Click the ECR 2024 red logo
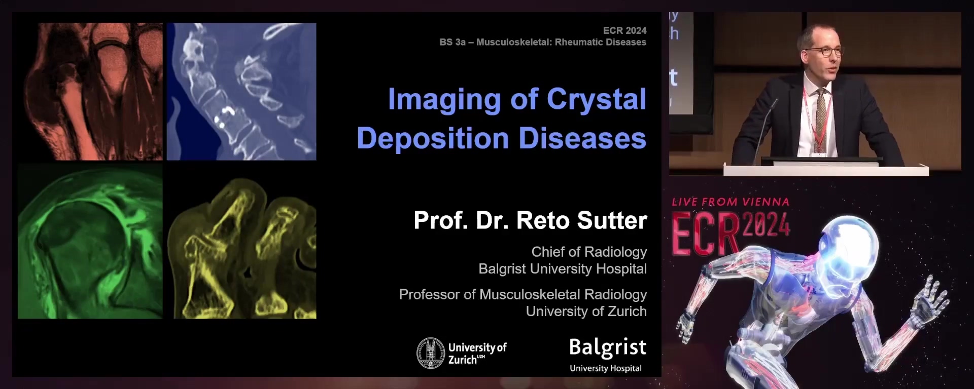Image resolution: width=974 pixels, height=389 pixels. point(731,234)
